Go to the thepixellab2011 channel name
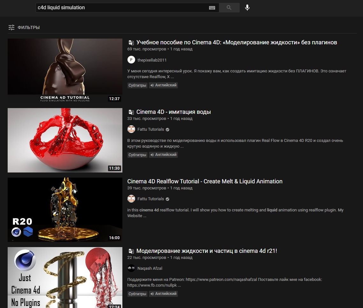Viewport: 363px width, 308px height. (152, 60)
